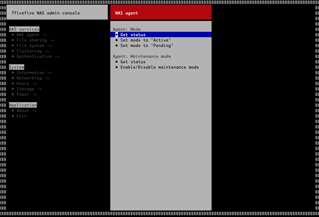
Task: Click the red NAS agent panel header
Action: pos(161,13)
